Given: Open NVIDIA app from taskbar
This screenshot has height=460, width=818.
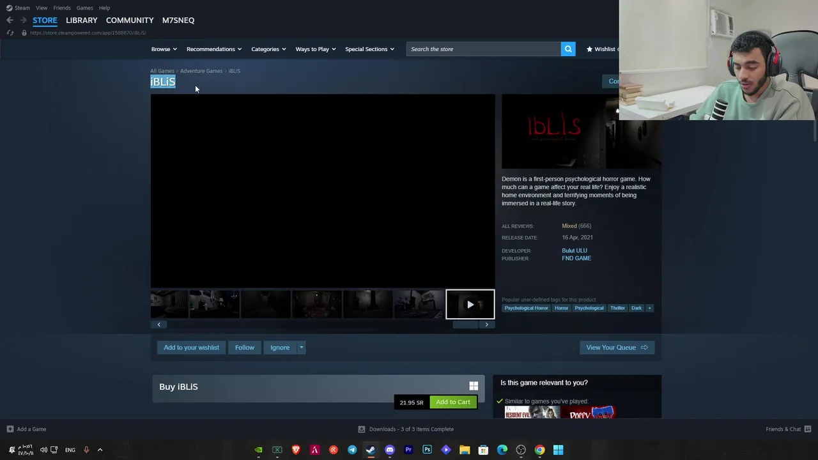Looking at the screenshot, I should click(x=258, y=450).
